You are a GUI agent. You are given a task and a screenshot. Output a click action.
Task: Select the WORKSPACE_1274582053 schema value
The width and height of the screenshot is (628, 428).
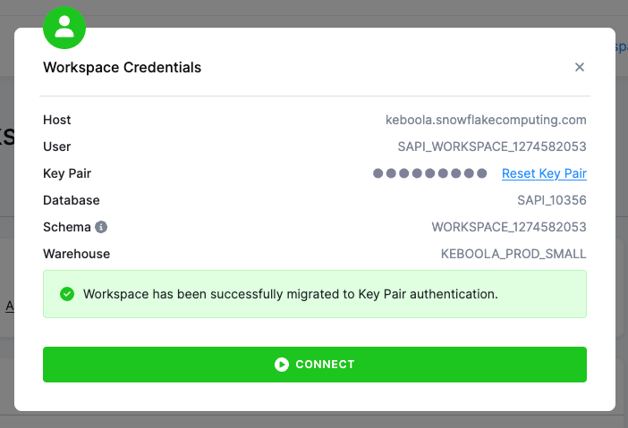tap(509, 227)
